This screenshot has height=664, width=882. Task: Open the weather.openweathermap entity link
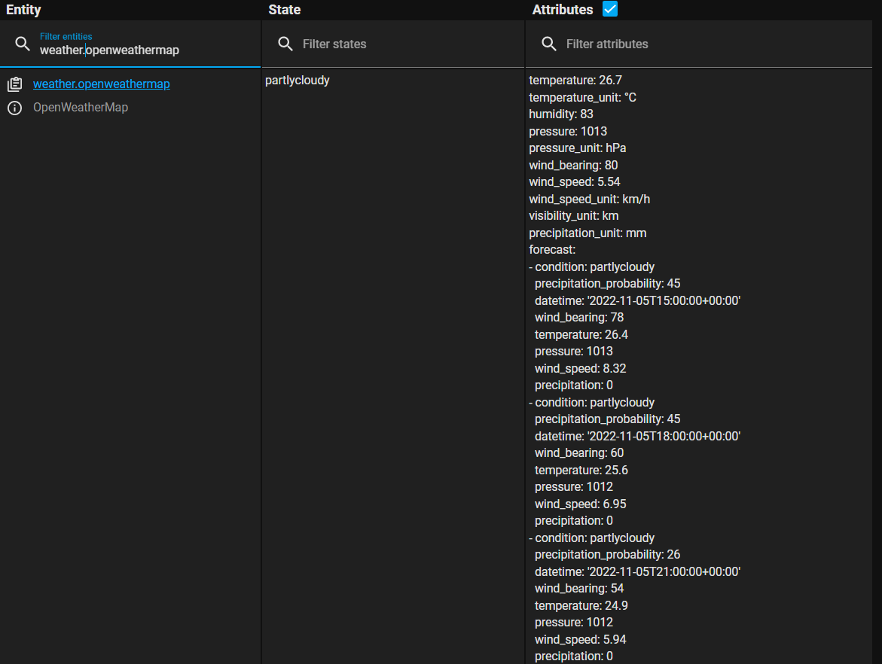[101, 84]
